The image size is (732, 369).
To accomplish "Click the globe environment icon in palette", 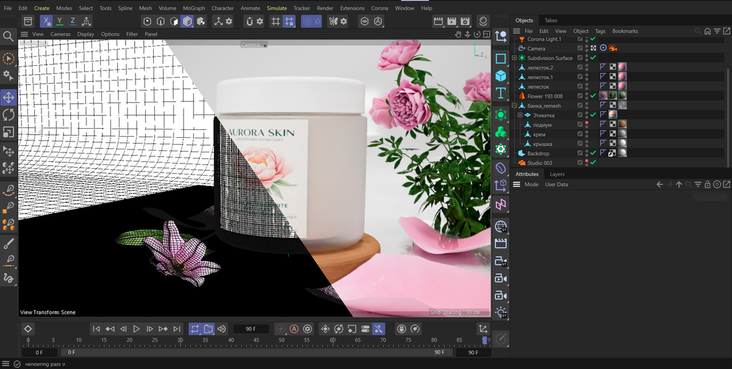I will (501, 227).
